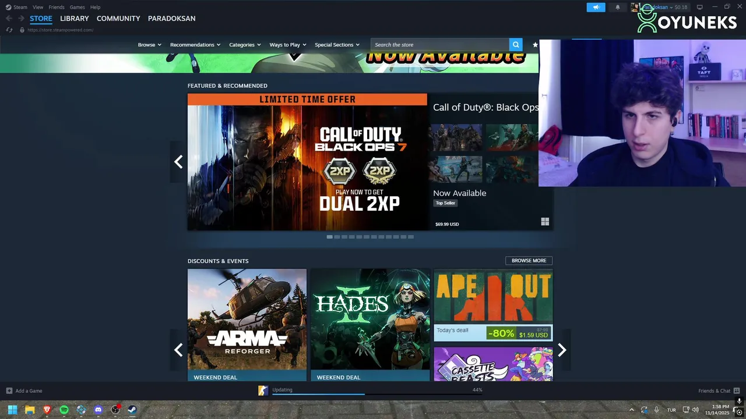The image size is (746, 419).
Task: Open the Cassette Beasts deal
Action: pos(493,364)
